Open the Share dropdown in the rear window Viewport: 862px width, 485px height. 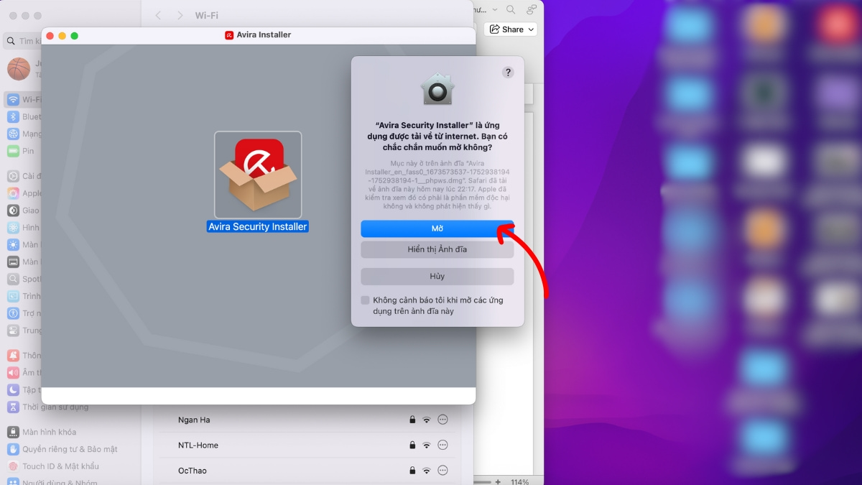coord(512,29)
